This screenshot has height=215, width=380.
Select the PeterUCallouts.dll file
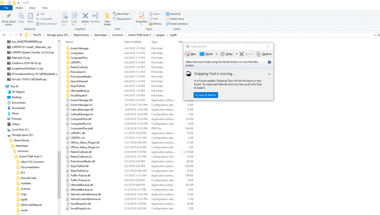click(81, 152)
